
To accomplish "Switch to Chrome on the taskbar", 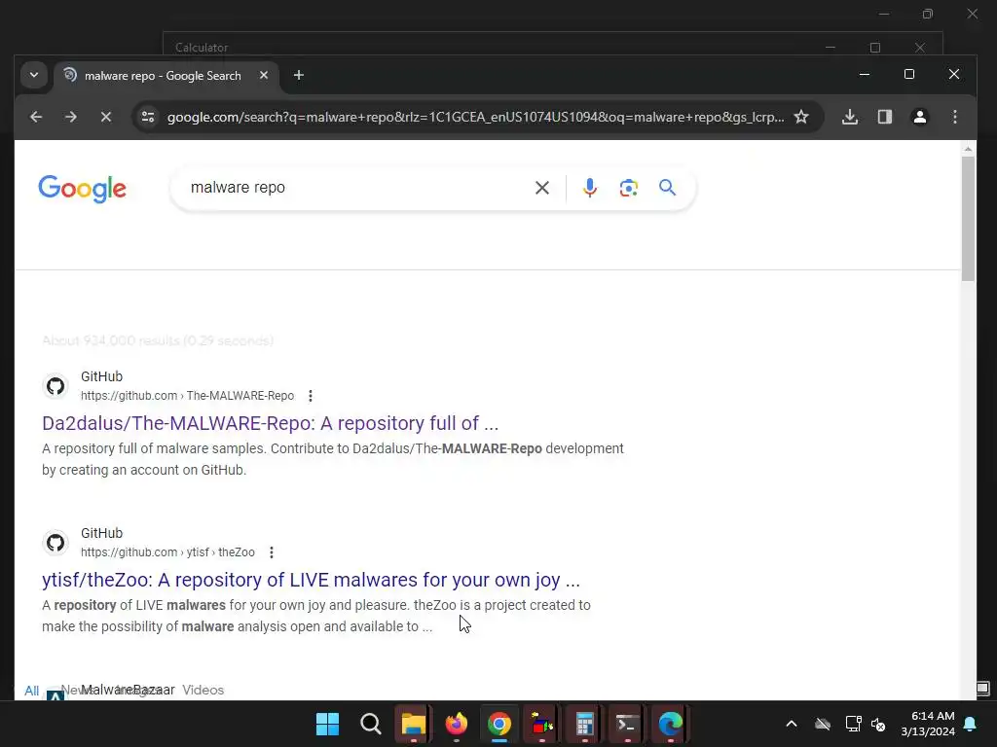I will click(499, 724).
